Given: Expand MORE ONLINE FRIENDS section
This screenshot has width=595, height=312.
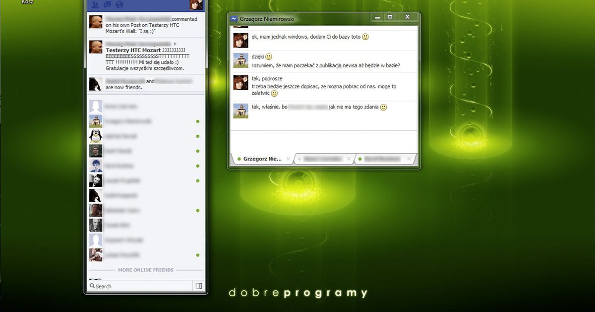Looking at the screenshot, I should point(145,270).
